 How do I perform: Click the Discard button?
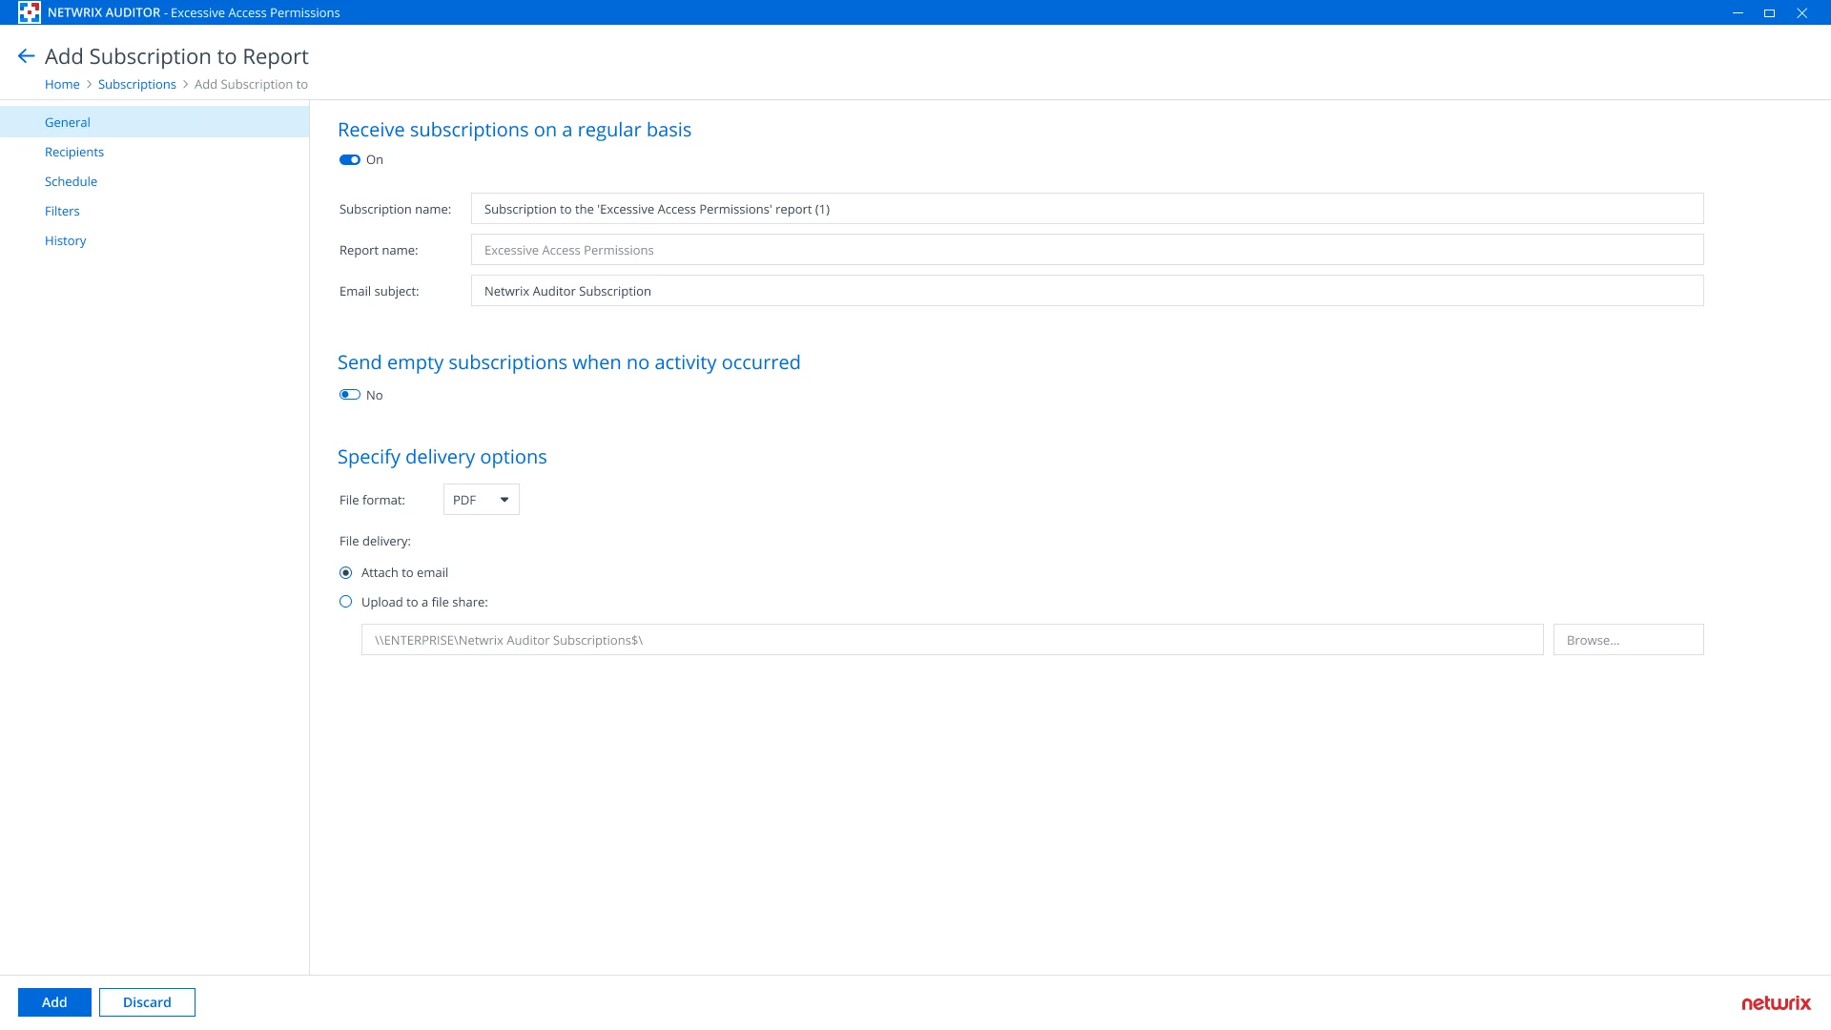point(147,1002)
